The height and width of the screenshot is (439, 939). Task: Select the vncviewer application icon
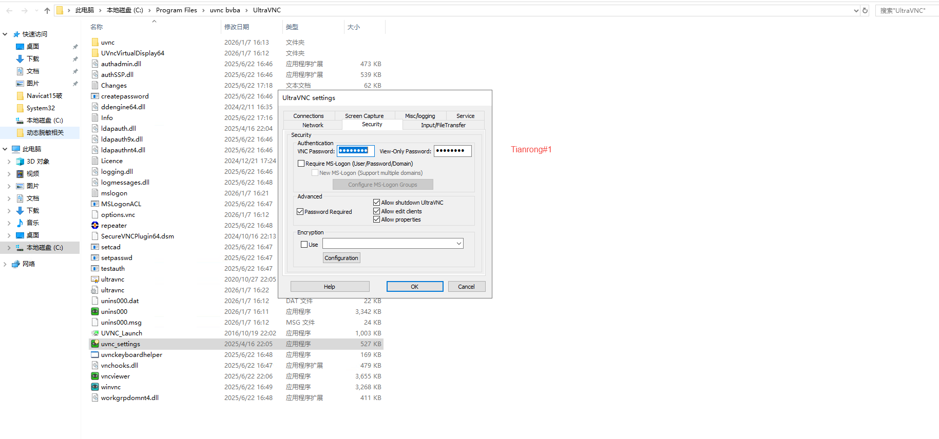95,376
